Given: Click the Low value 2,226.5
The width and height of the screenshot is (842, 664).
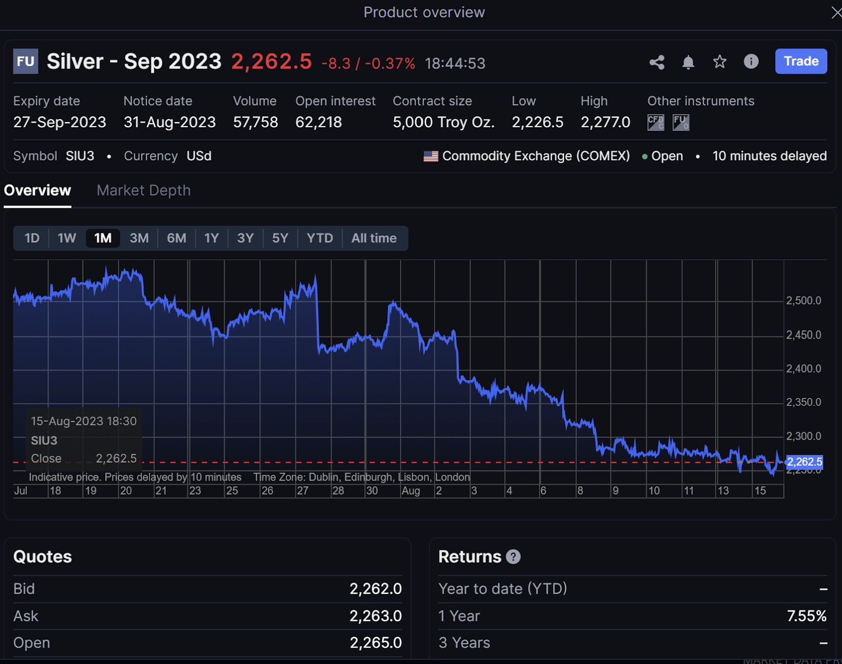Looking at the screenshot, I should click(x=537, y=122).
